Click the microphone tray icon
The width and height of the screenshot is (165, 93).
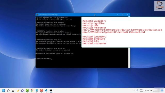pyautogui.click(x=137, y=90)
